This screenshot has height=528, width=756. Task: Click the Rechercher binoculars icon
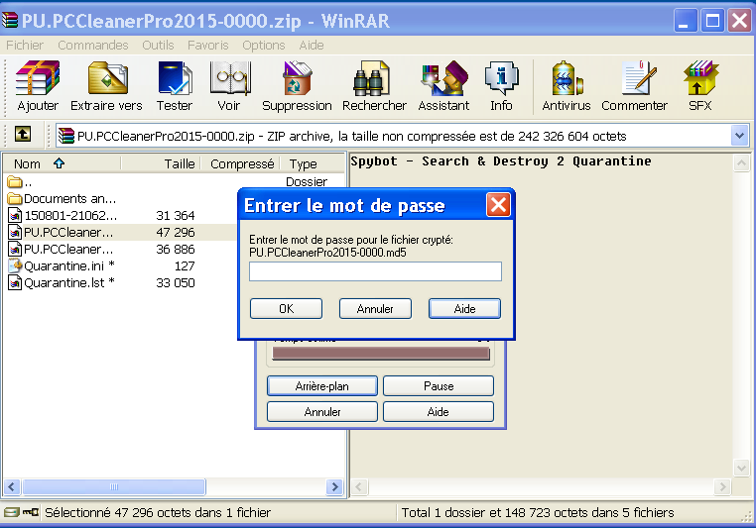click(370, 78)
